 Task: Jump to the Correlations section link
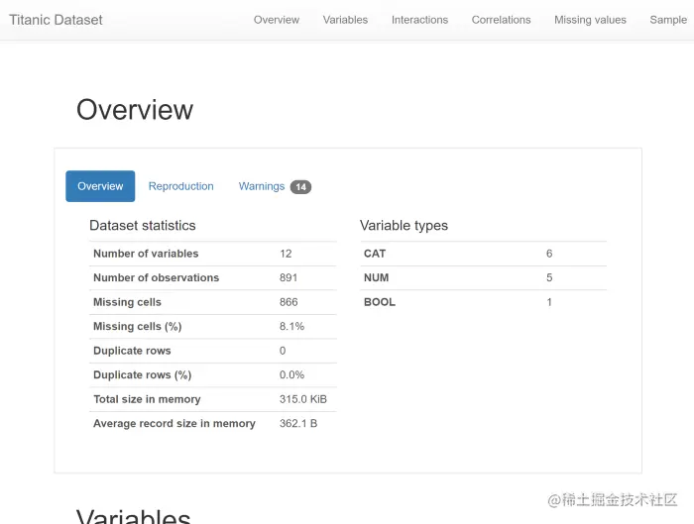coord(501,20)
